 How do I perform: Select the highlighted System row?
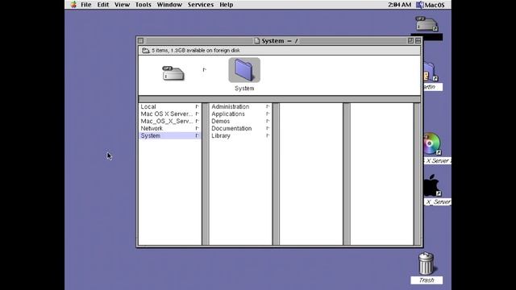170,135
